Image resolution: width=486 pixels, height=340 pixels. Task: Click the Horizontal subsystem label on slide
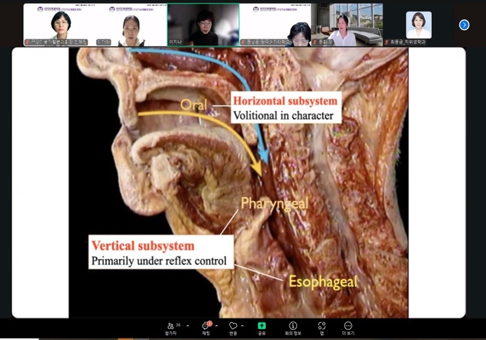(x=285, y=101)
